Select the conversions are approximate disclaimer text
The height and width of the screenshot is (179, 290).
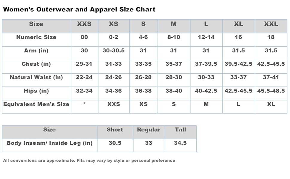[x=89, y=161]
